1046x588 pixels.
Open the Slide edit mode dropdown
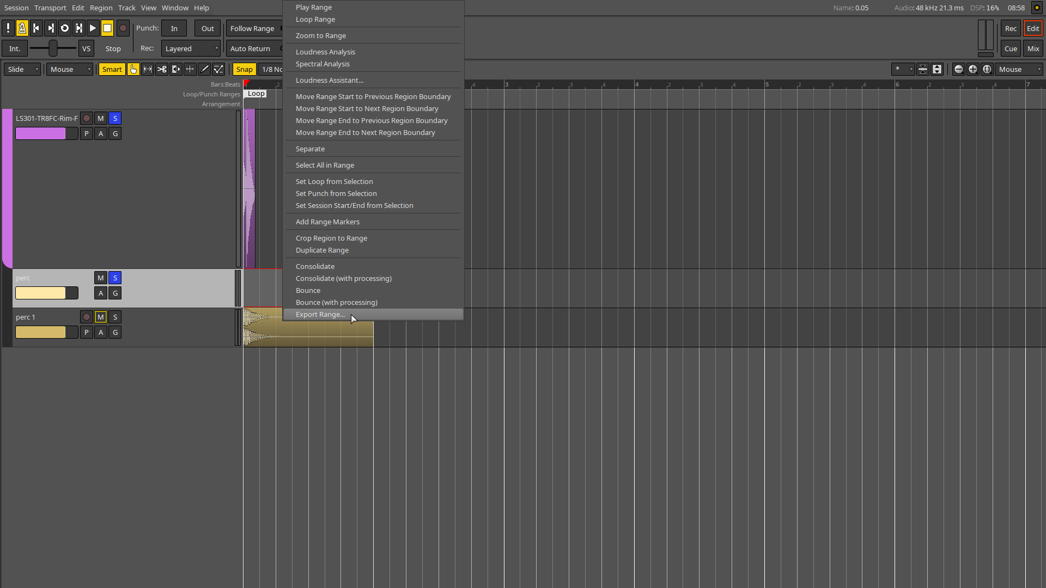pos(22,69)
